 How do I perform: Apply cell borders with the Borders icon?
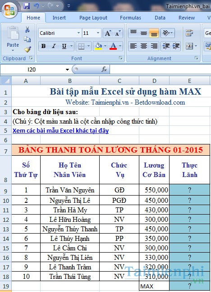coord(81,46)
